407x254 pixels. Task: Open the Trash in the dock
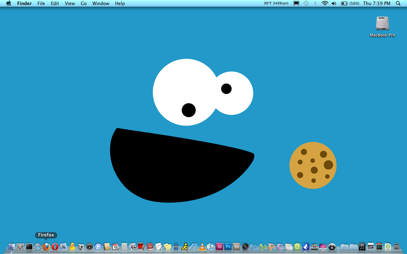397,247
